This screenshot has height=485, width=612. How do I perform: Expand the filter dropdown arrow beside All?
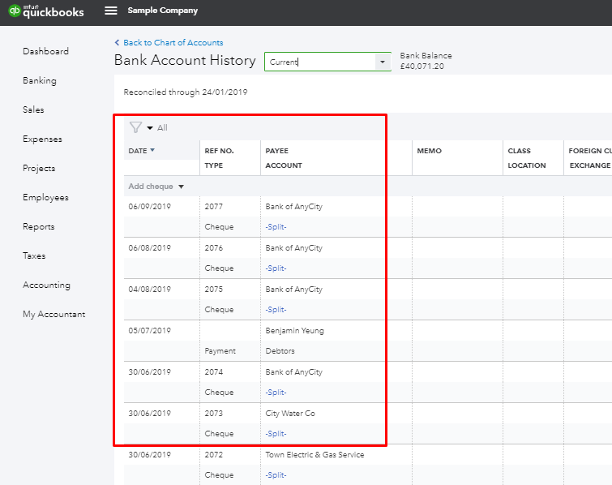[x=150, y=128]
